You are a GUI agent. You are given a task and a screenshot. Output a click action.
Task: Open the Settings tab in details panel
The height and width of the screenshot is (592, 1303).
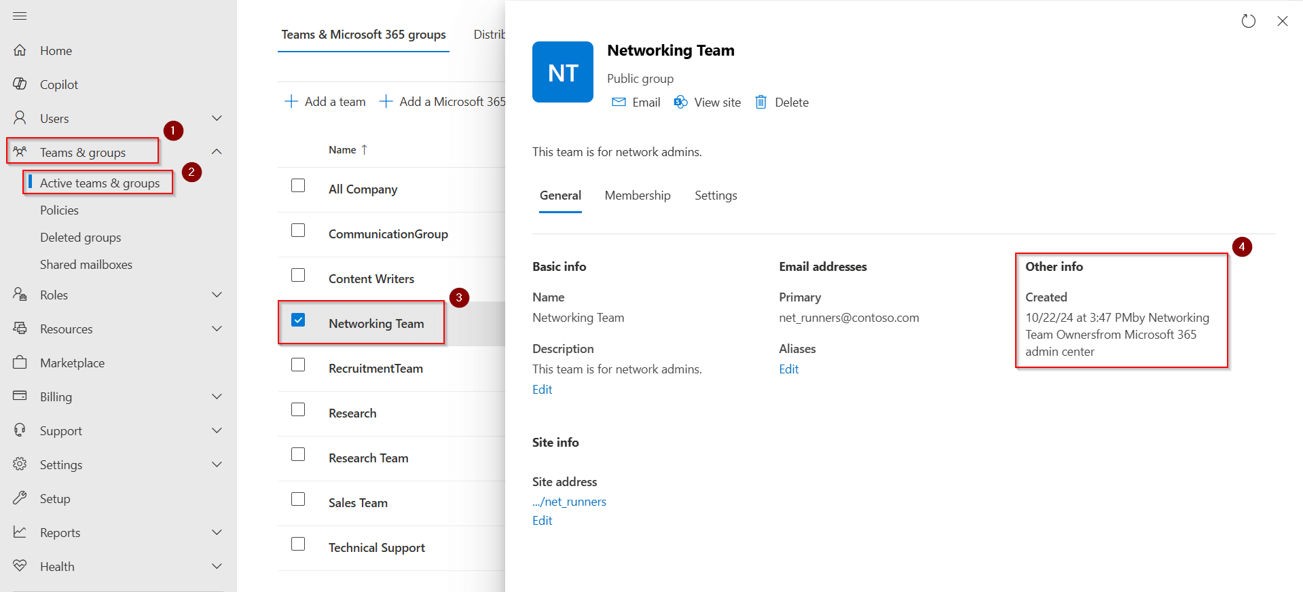[715, 196]
